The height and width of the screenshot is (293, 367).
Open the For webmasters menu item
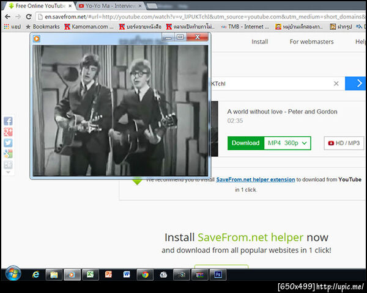[x=311, y=42]
